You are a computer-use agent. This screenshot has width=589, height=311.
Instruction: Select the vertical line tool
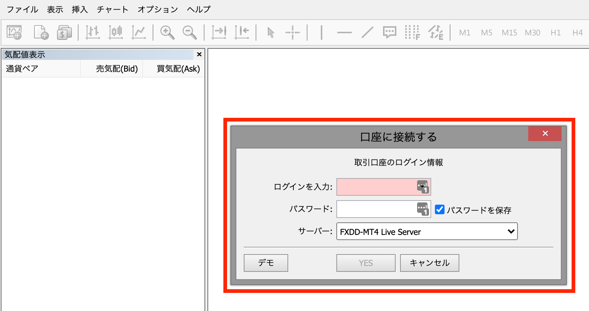(322, 33)
